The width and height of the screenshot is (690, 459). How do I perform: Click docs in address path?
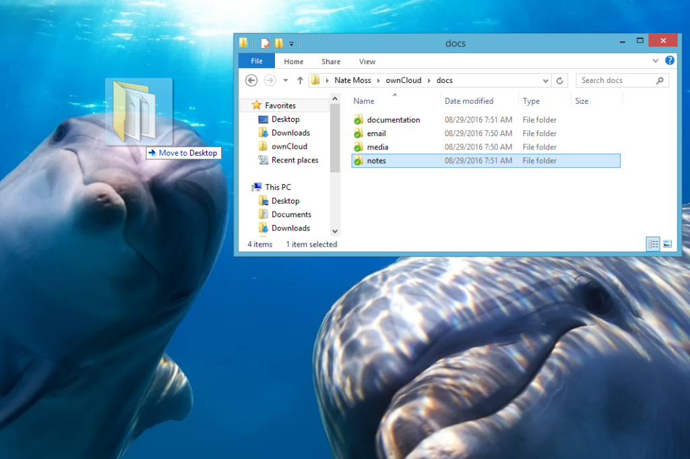445,80
